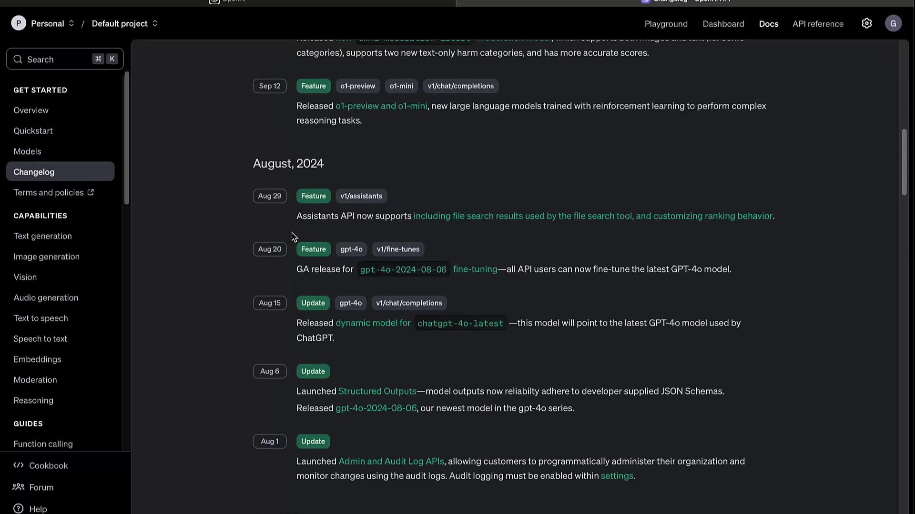915x514 pixels.
Task: Open Cookbook via its code icon
Action: [19, 465]
